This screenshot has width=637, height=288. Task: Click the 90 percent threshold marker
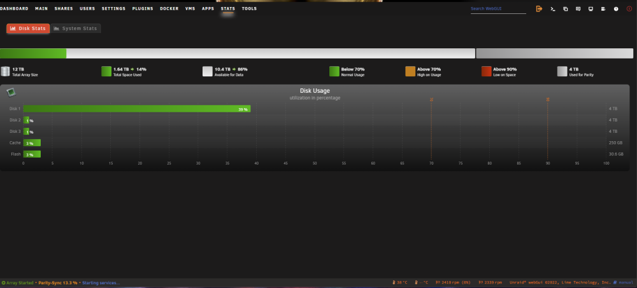[548, 99]
